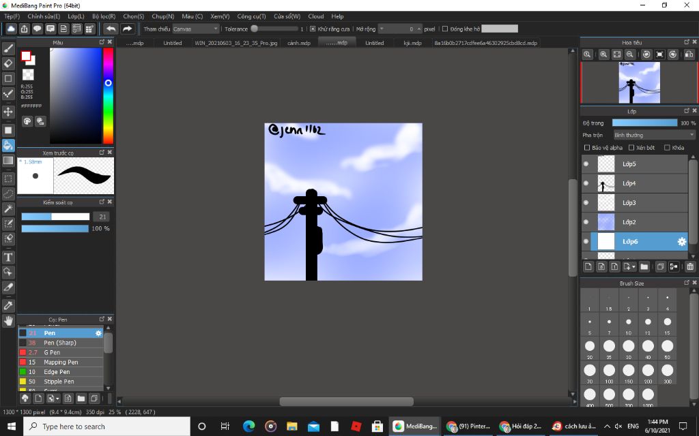Zoom in on the Navigator preview
Screen dimensions: 699x436
603,54
